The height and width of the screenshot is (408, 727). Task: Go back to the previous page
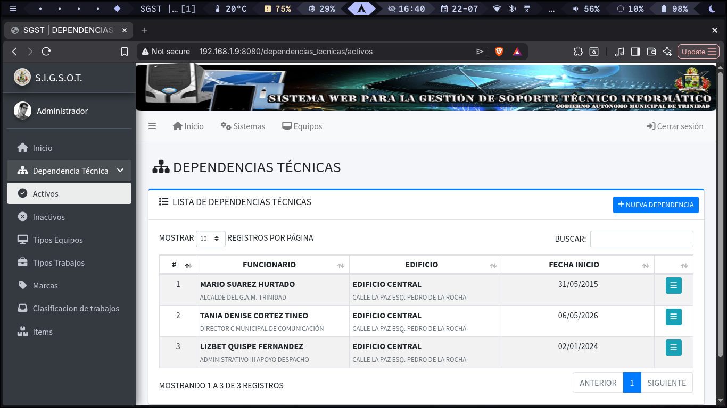tap(15, 52)
